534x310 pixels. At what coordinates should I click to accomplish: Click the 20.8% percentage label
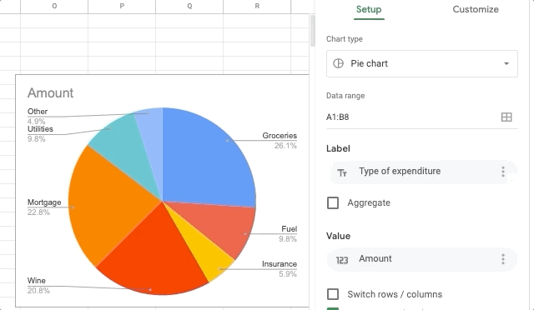(38, 291)
